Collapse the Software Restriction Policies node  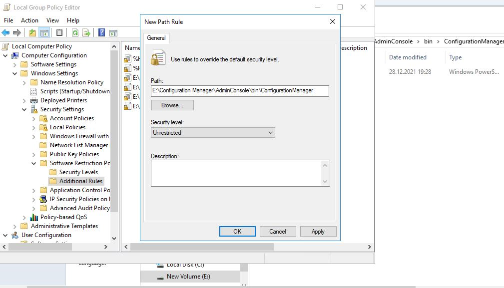pyautogui.click(x=34, y=163)
